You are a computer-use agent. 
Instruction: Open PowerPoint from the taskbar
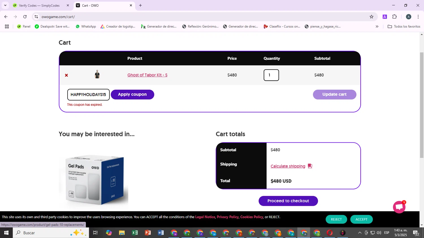click(x=148, y=233)
